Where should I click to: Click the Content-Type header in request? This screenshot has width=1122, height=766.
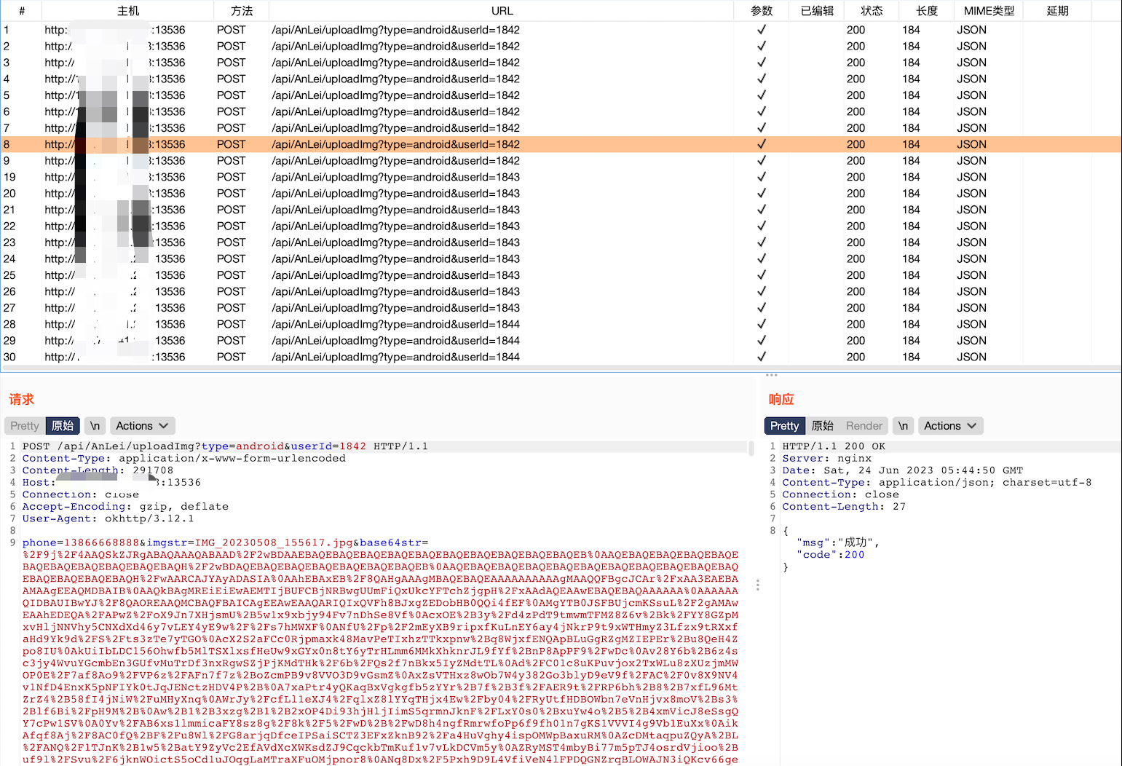pos(184,458)
